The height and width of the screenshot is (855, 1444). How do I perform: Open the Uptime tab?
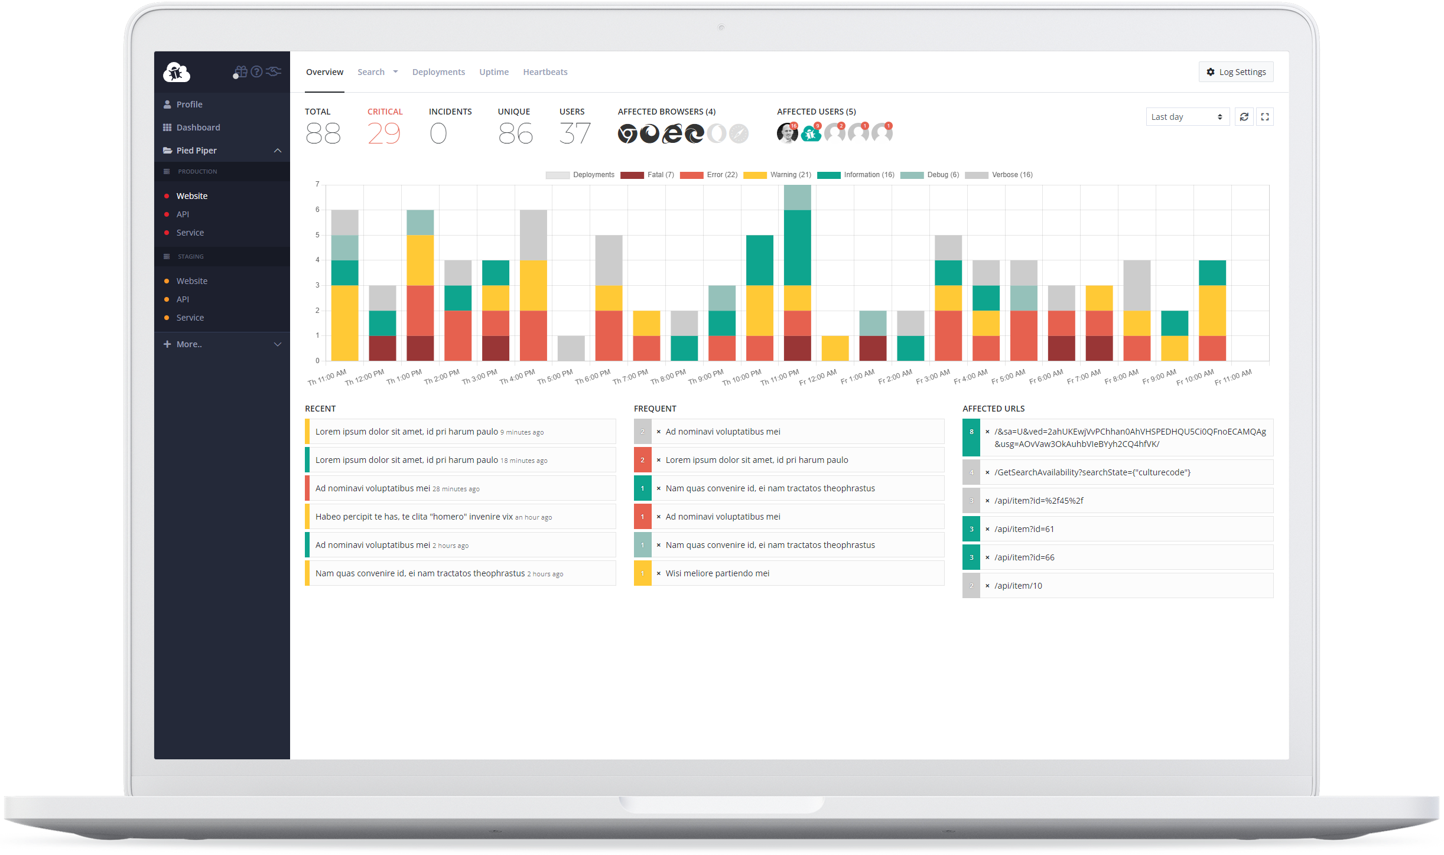click(x=494, y=71)
